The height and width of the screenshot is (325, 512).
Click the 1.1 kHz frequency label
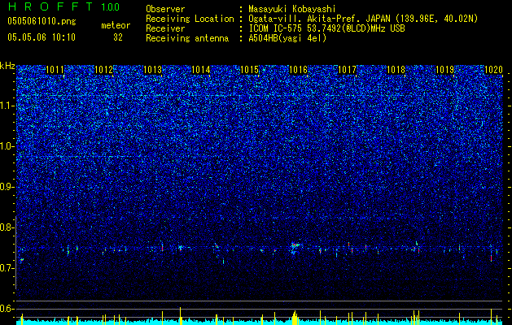[x=7, y=106]
